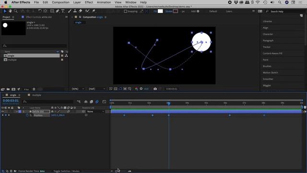Expand workspace overflow chevrons in toolbar
Viewport: 307px width, 173px height.
[253, 11]
